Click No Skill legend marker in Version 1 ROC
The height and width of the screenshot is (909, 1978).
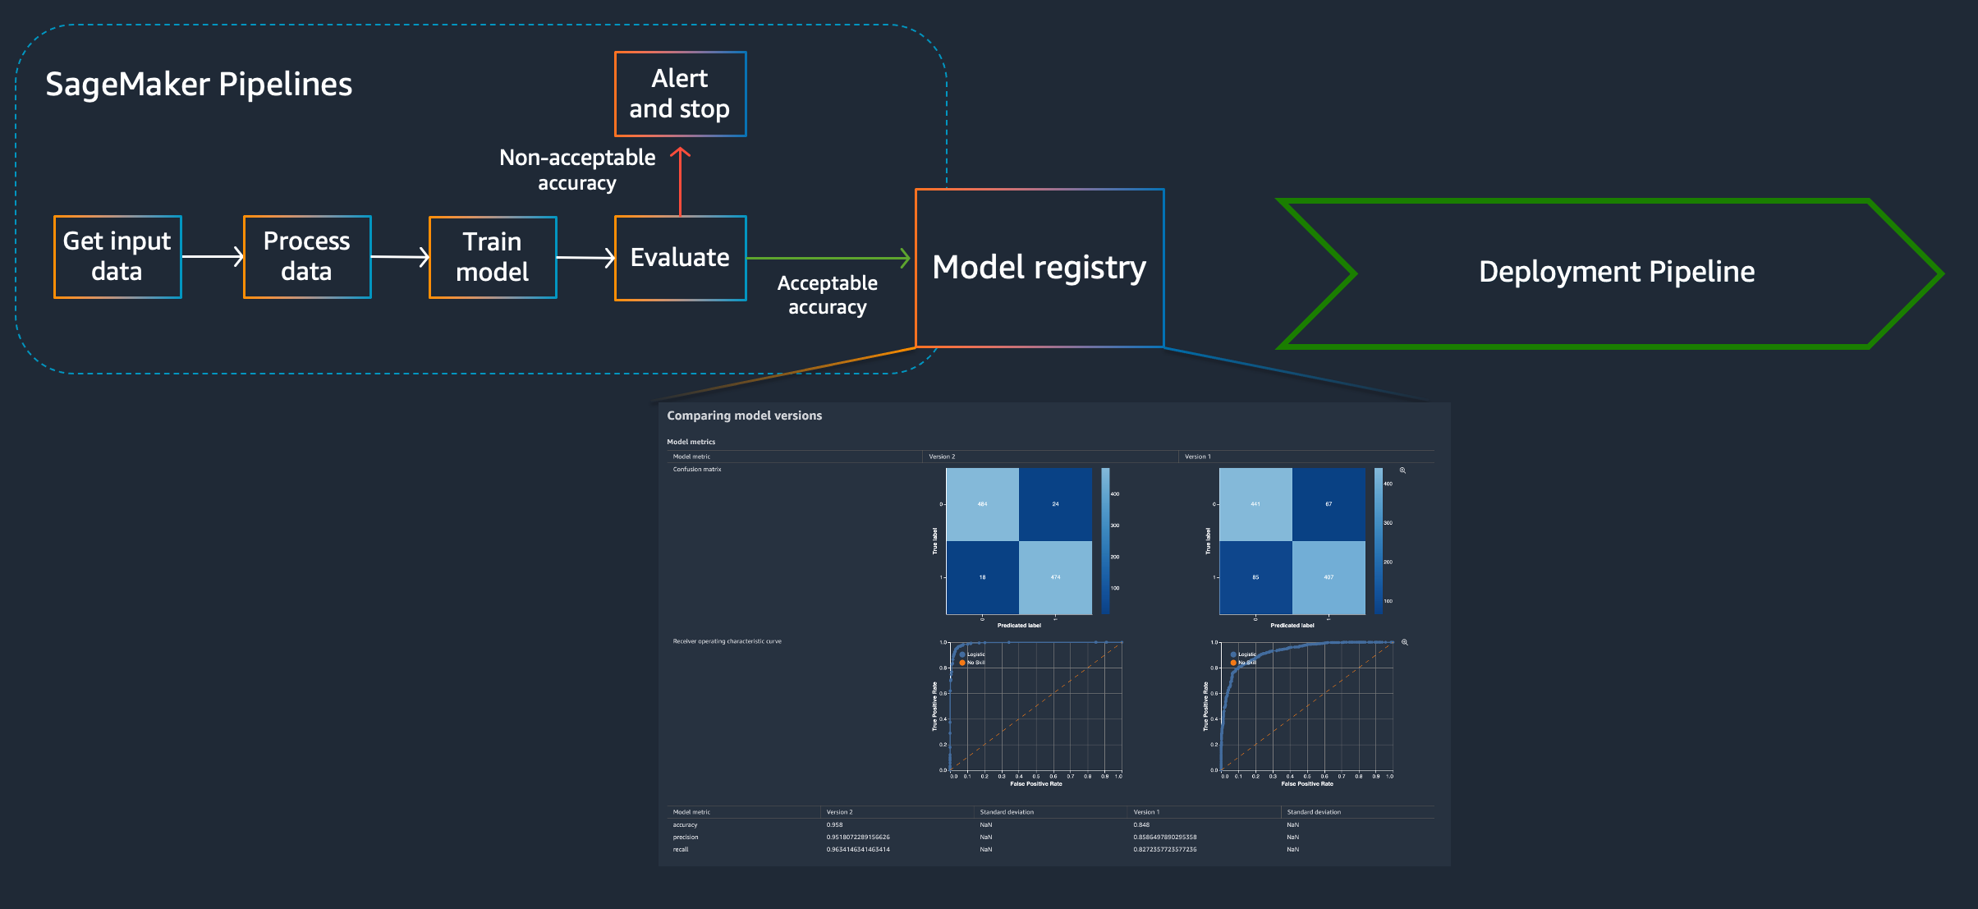1233,663
